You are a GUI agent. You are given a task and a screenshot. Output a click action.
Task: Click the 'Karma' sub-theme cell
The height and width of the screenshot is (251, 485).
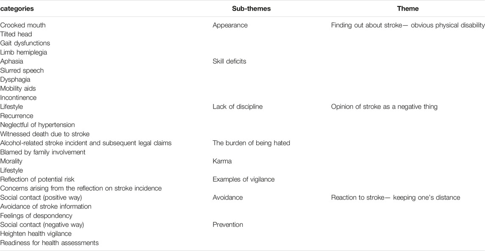(x=222, y=161)
